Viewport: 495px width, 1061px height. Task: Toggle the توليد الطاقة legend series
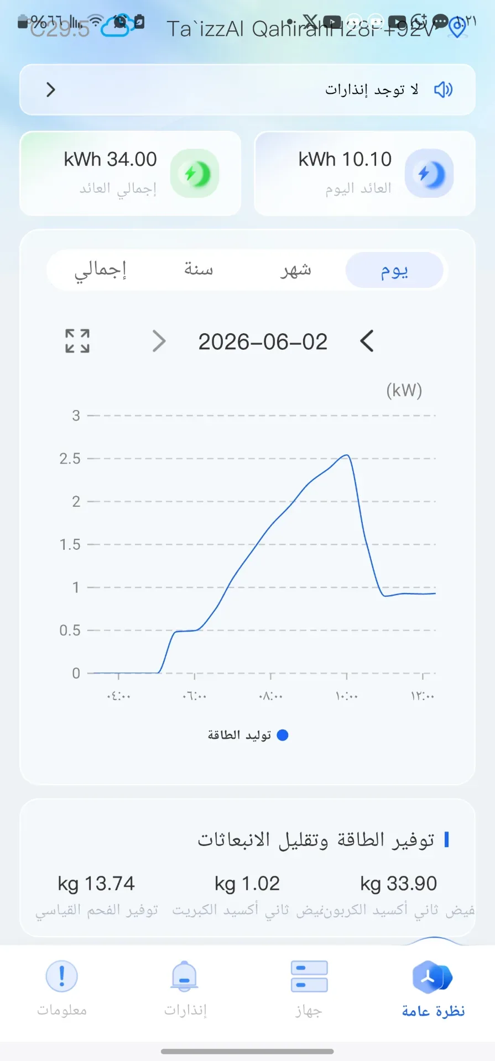pos(248,735)
